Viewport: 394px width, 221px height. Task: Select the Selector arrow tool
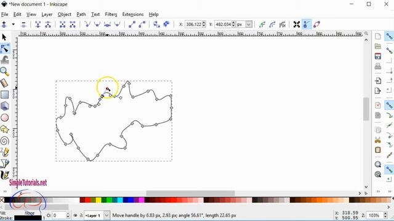click(x=4, y=37)
